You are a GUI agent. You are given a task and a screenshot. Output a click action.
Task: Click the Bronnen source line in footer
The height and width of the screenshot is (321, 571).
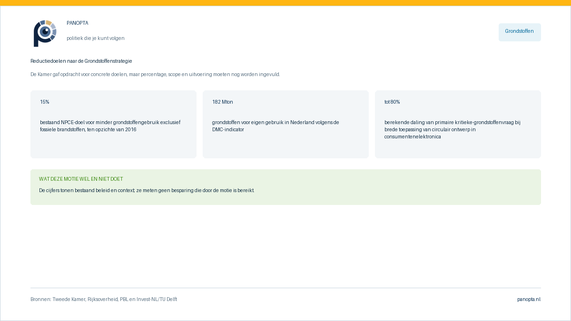[x=104, y=299]
